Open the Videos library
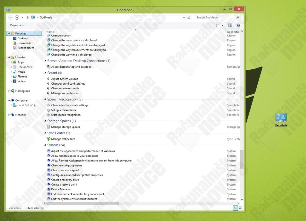This screenshot has height=221, width=306. click(22, 81)
